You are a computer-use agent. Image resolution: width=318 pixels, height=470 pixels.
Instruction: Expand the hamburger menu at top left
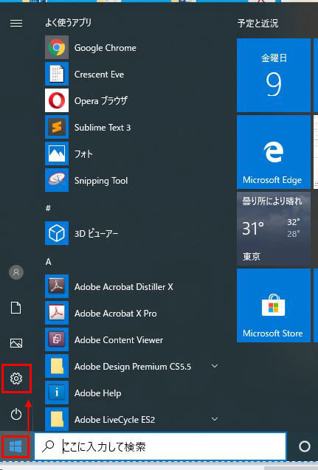tap(16, 23)
